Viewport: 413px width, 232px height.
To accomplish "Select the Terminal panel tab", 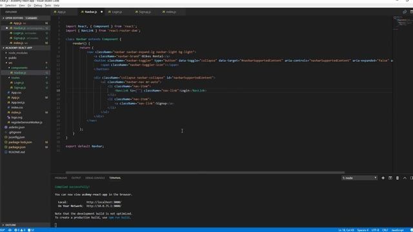I will (115, 178).
